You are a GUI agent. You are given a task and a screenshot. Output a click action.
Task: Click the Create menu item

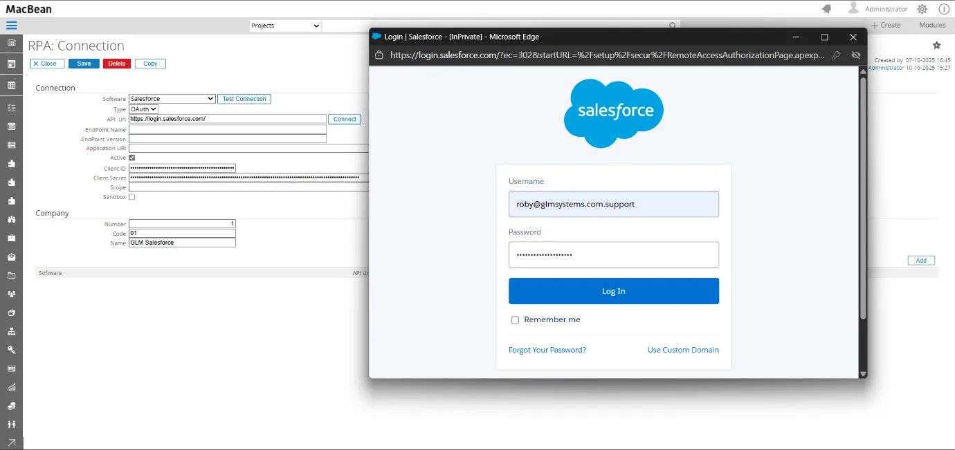(886, 26)
